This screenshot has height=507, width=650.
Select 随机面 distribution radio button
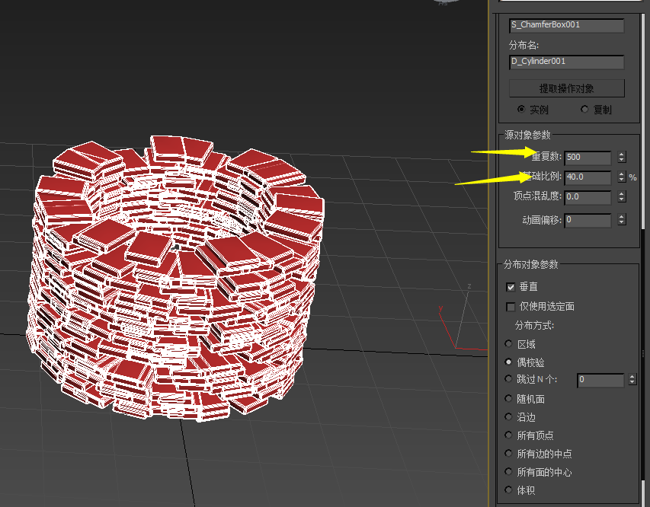[x=509, y=398]
